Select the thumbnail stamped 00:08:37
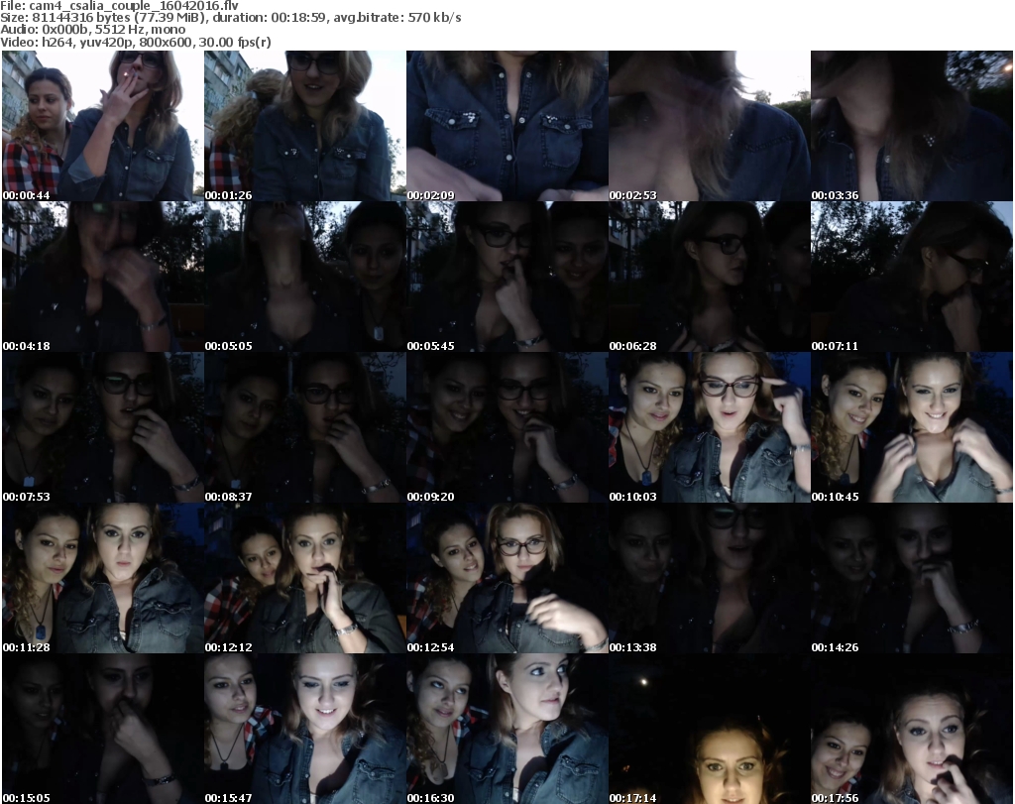 [x=305, y=427]
